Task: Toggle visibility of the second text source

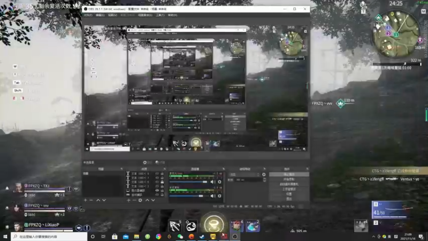Action: [x=157, y=178]
